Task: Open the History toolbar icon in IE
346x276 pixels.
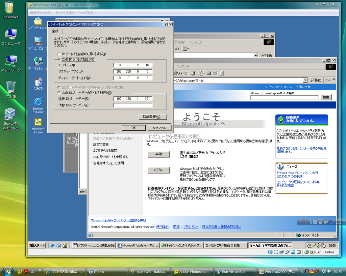Action: click(193, 73)
